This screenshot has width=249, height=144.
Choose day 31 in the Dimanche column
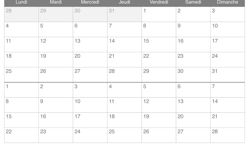click(227, 75)
